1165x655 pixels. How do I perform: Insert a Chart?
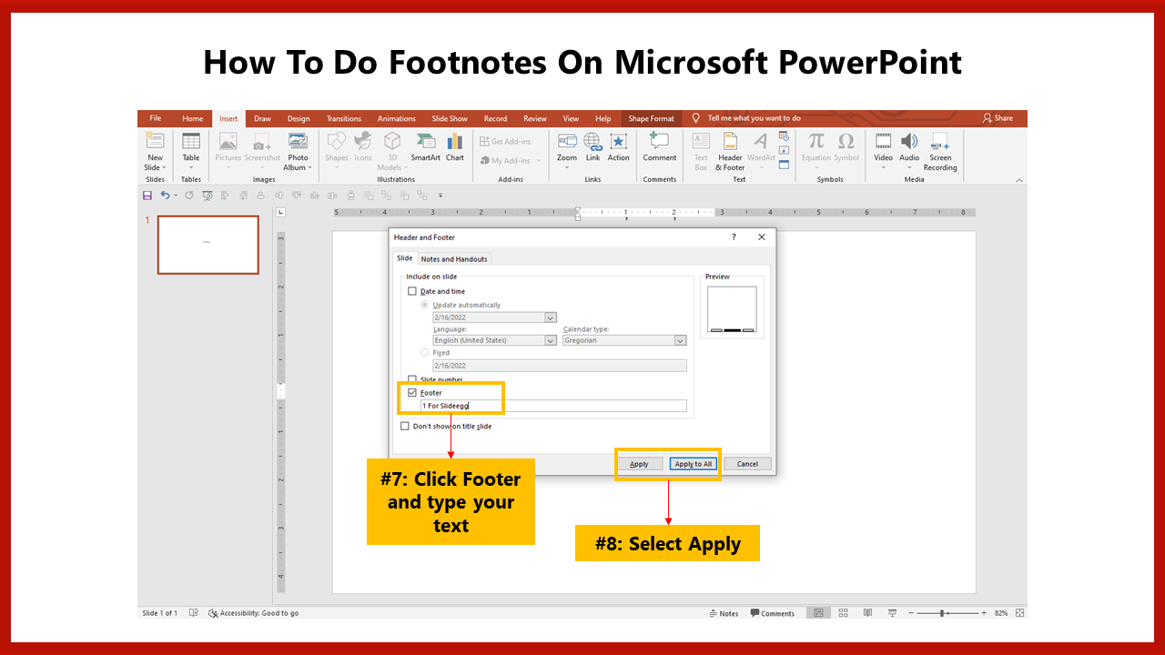[x=455, y=146]
